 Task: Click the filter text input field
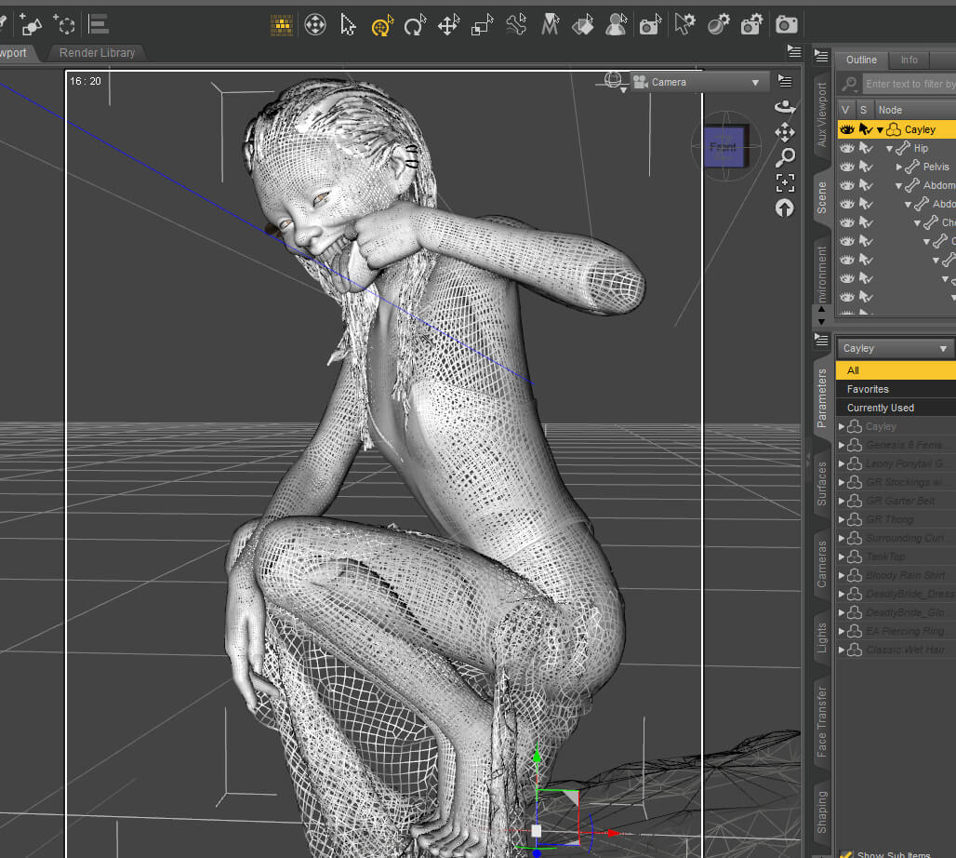pyautogui.click(x=910, y=84)
